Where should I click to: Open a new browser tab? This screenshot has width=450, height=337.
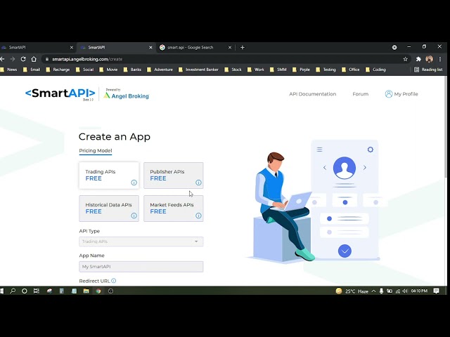pyautogui.click(x=242, y=47)
